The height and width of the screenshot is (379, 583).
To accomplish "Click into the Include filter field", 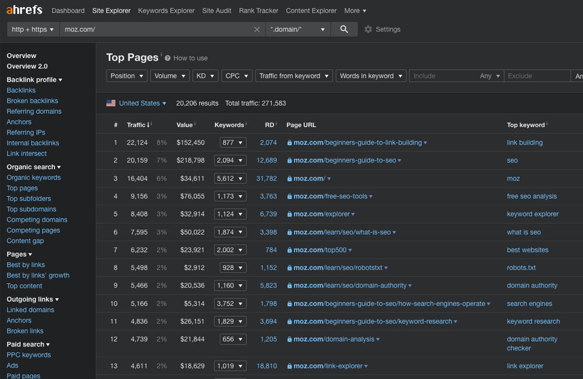I will click(x=443, y=76).
